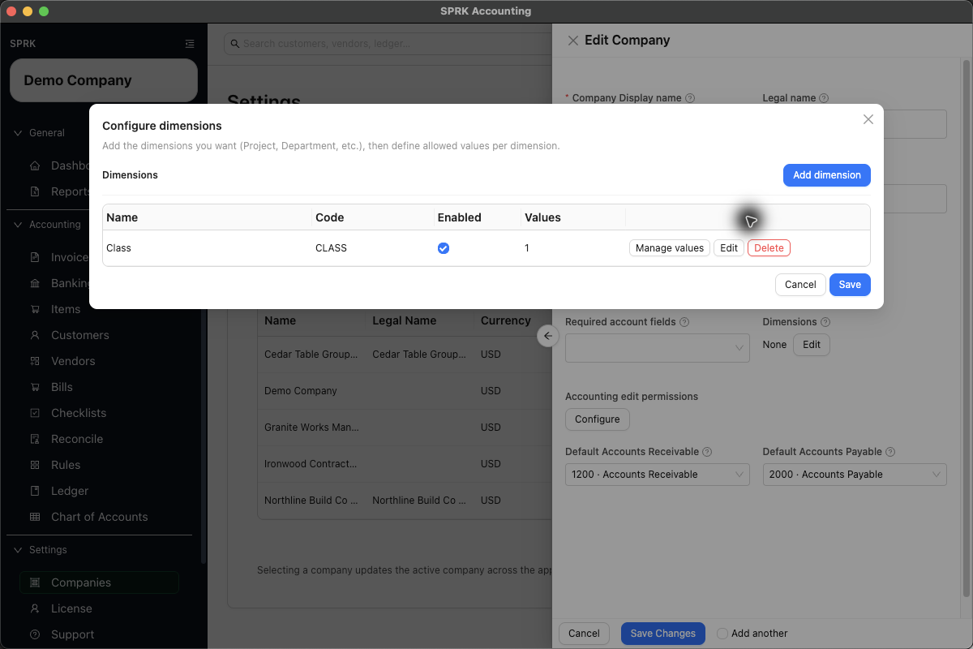Click help icon beside Legal name
The image size is (973, 649).
pos(824,98)
